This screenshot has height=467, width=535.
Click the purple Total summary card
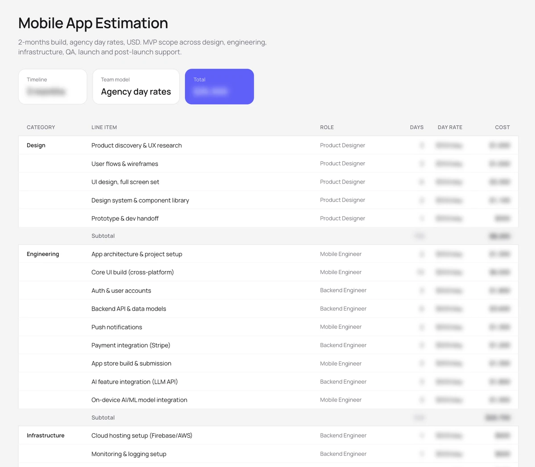(x=219, y=86)
